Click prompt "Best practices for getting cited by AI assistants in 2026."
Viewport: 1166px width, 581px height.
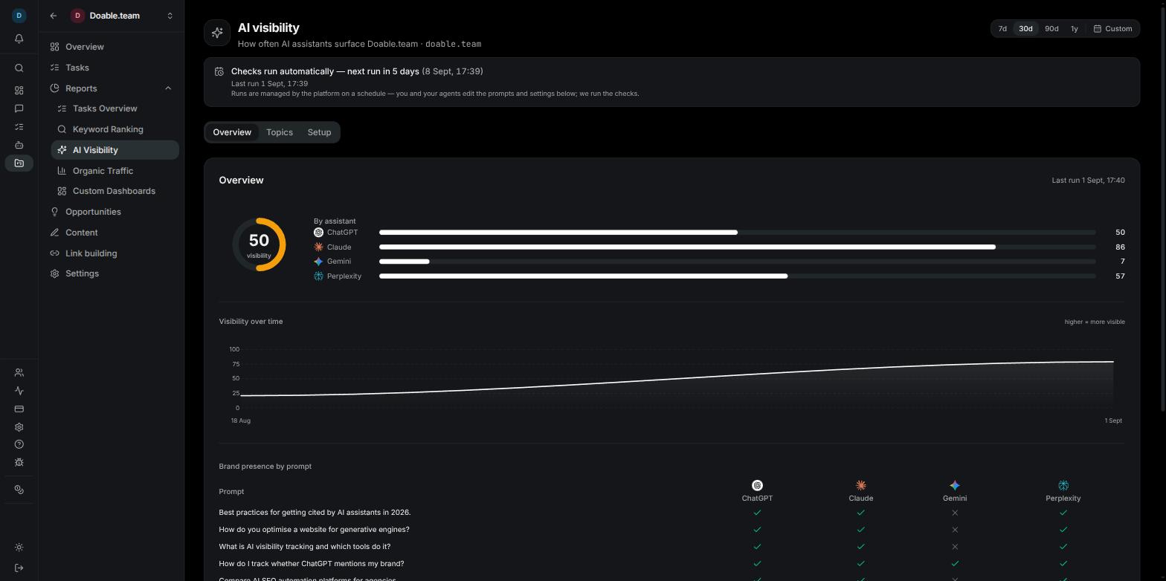coord(315,513)
